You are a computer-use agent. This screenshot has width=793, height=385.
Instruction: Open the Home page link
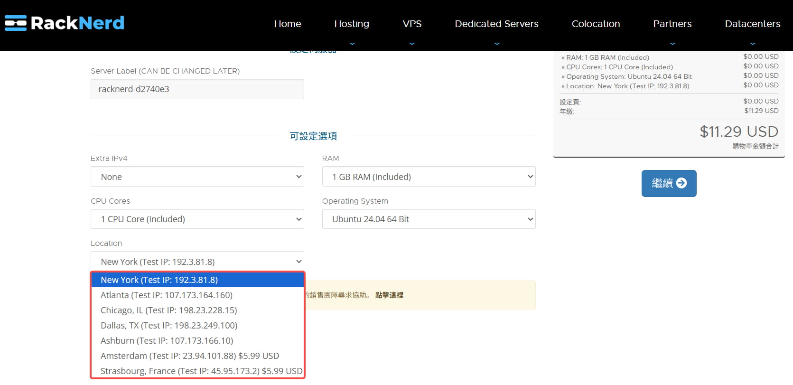click(287, 24)
